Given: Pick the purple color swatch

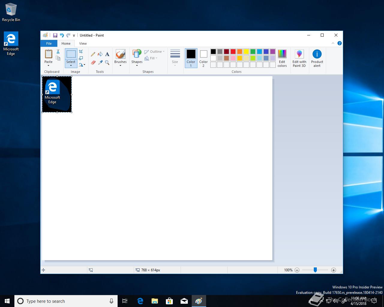Looking at the screenshot, I should tap(273, 52).
